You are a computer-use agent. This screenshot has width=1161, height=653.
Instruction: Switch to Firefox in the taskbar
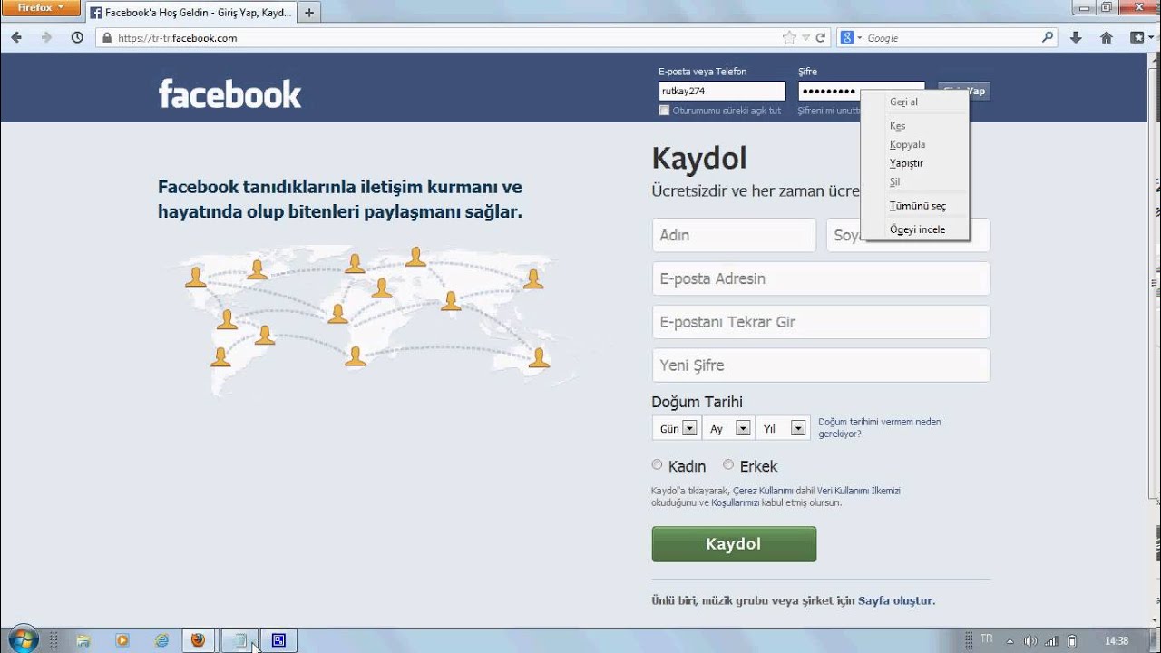click(198, 640)
